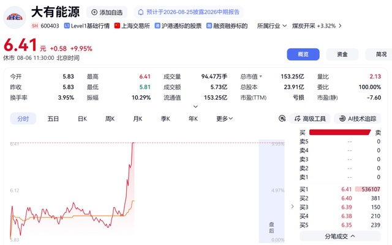
Task: Click the current price 6.41 元
Action: tap(25, 46)
